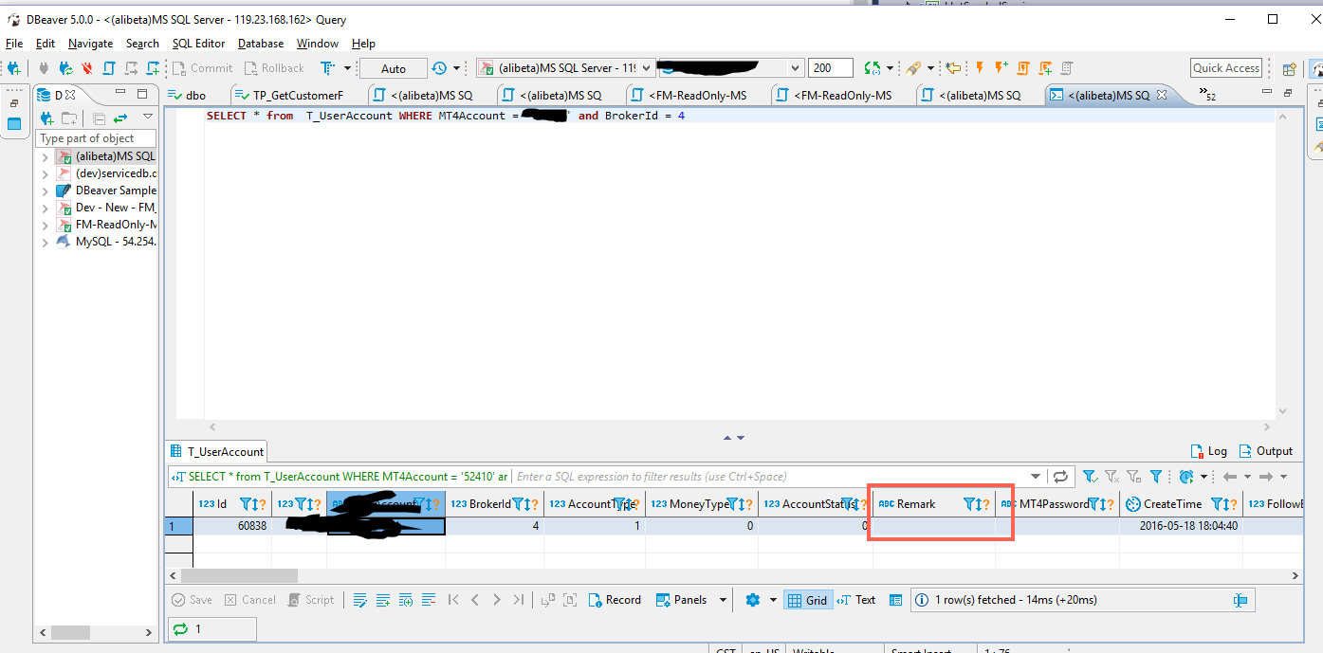Switch results to Text view
Image resolution: width=1323 pixels, height=653 pixels.
[856, 600]
